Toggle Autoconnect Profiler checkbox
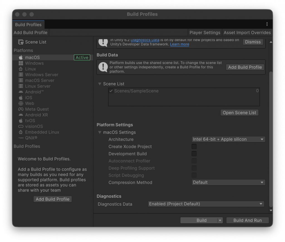 click(x=194, y=161)
